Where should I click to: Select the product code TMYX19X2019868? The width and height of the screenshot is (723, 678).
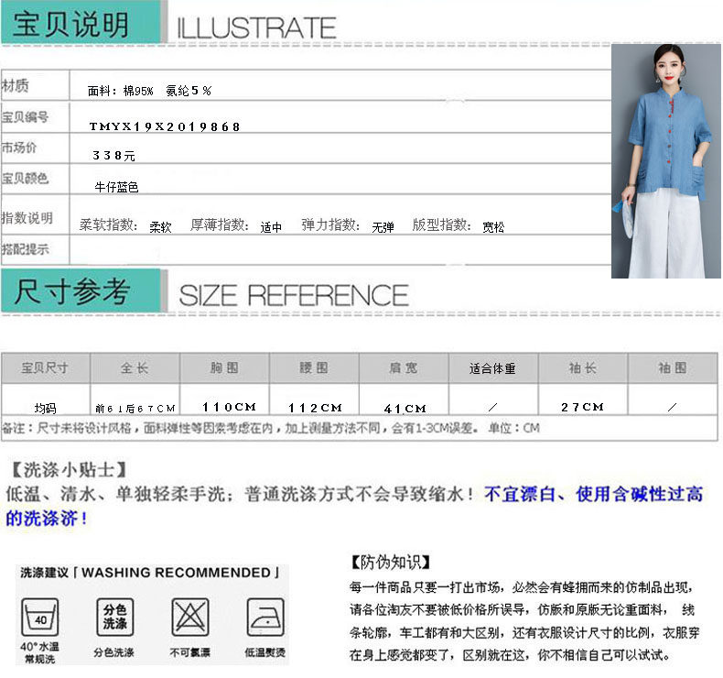click(x=165, y=126)
